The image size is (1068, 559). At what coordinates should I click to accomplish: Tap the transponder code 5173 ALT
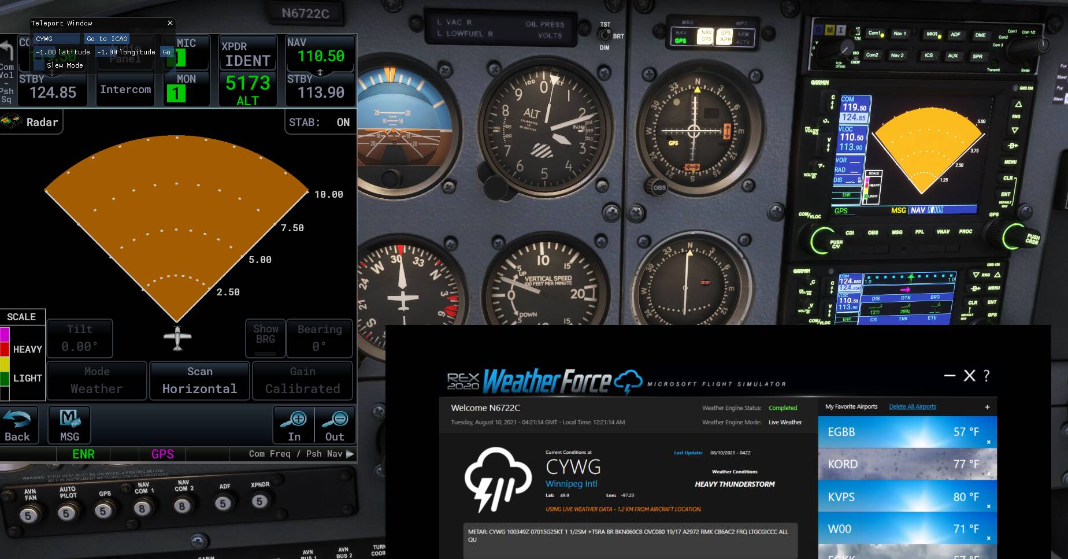(x=247, y=90)
